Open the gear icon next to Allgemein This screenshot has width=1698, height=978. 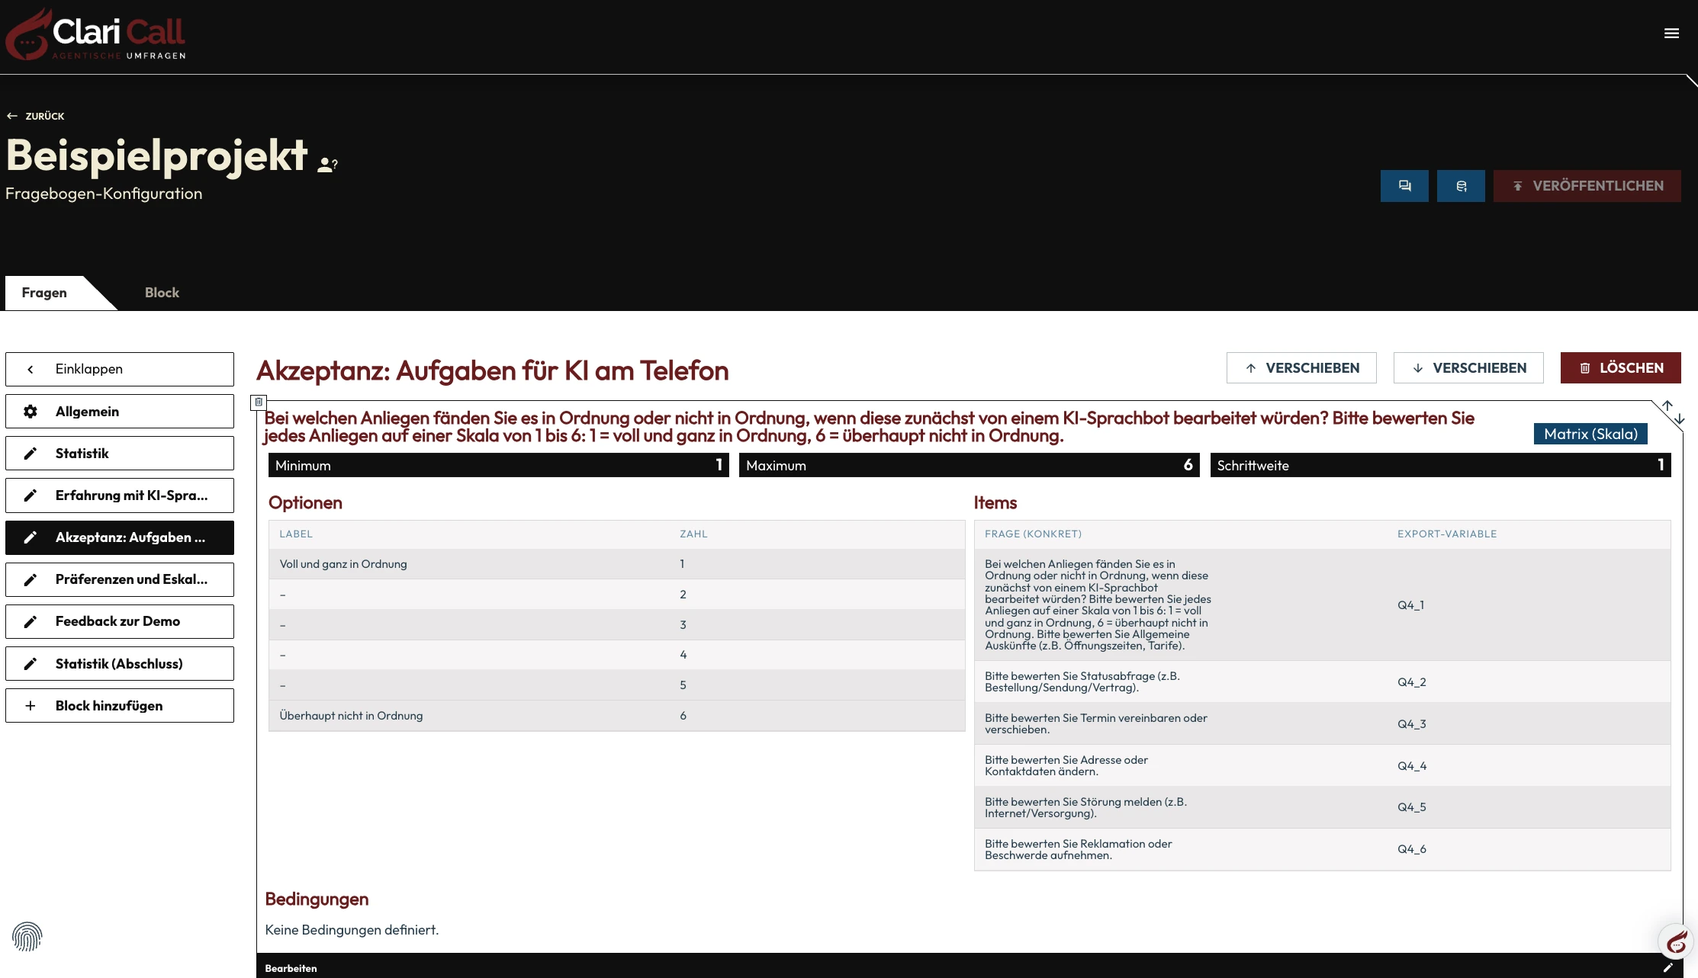pyautogui.click(x=31, y=411)
